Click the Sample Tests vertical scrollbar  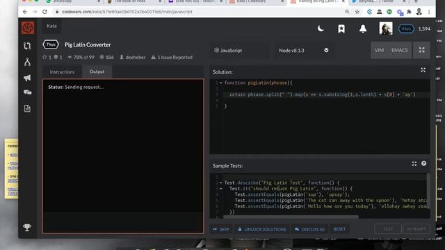(428, 191)
